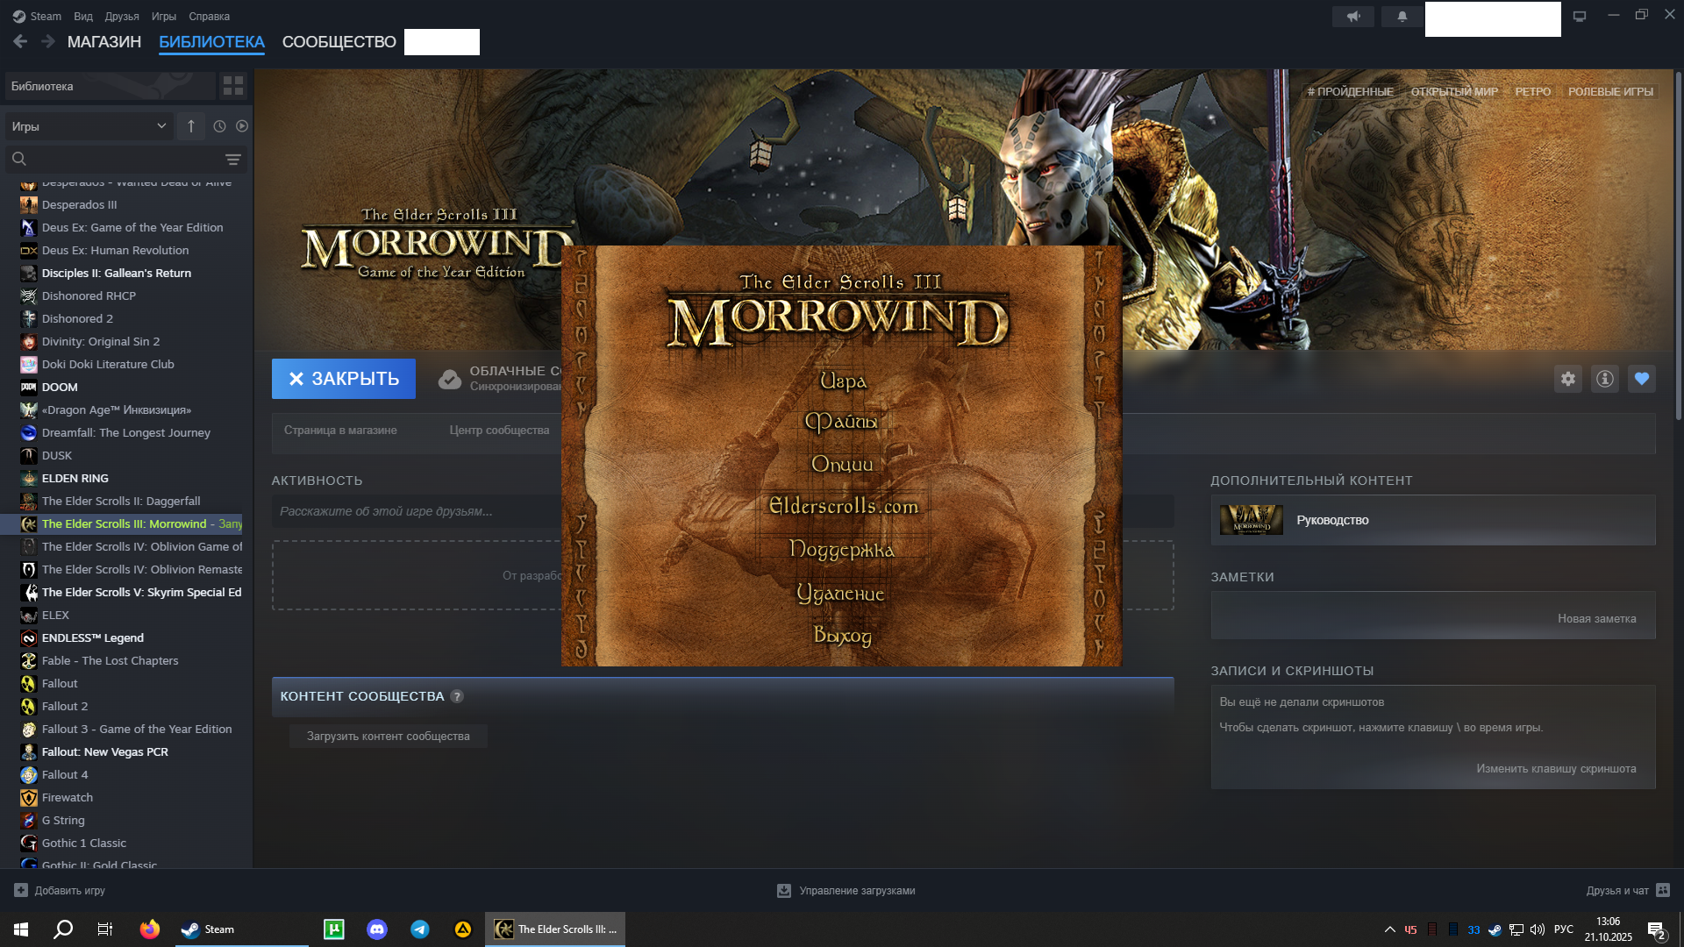
Task: Toggle the ready-to-play filter icon
Action: point(242,126)
